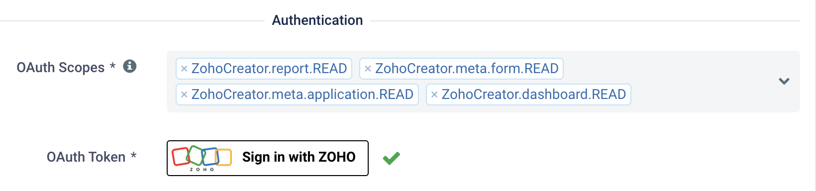Image resolution: width=816 pixels, height=191 pixels.
Task: Click the Sign in with ZOHO button text
Action: [299, 157]
